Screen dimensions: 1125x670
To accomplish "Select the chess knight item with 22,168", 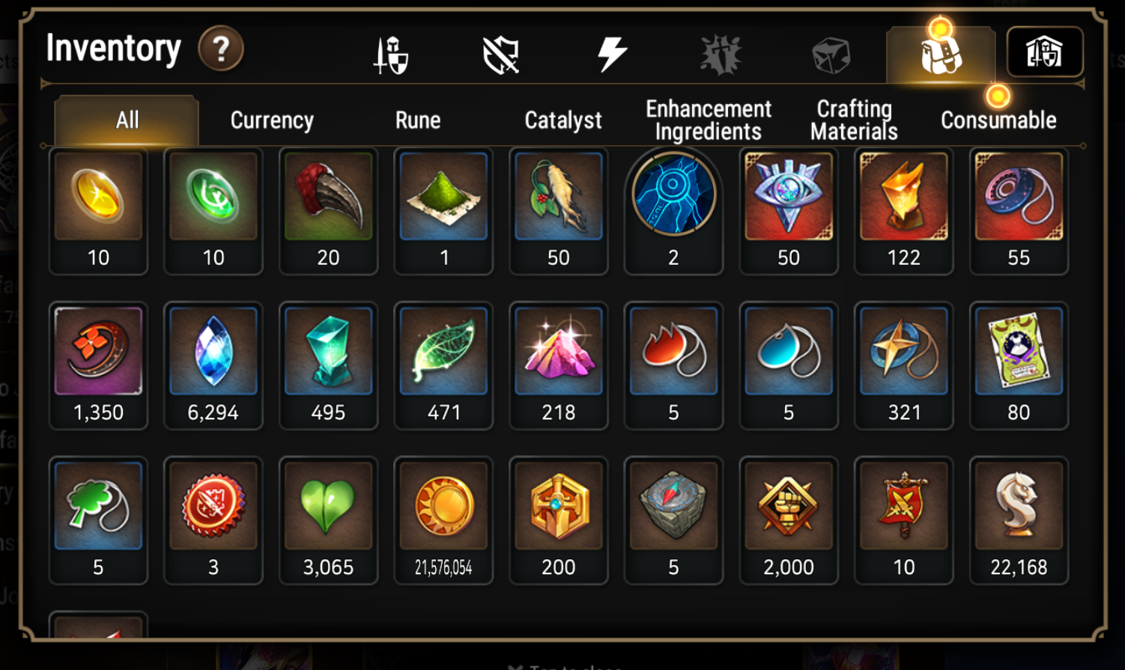I will [x=1019, y=520].
